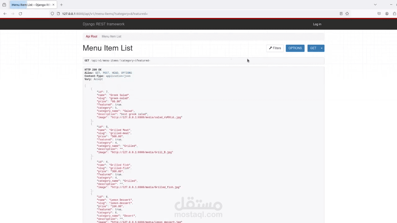
Task: Click Menu Item List breadcrumb
Action: tap(111, 37)
